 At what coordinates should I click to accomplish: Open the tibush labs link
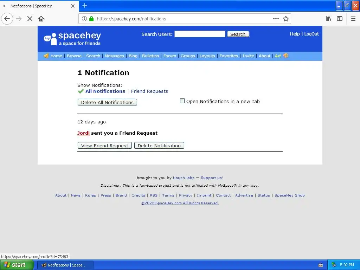[x=184, y=178]
